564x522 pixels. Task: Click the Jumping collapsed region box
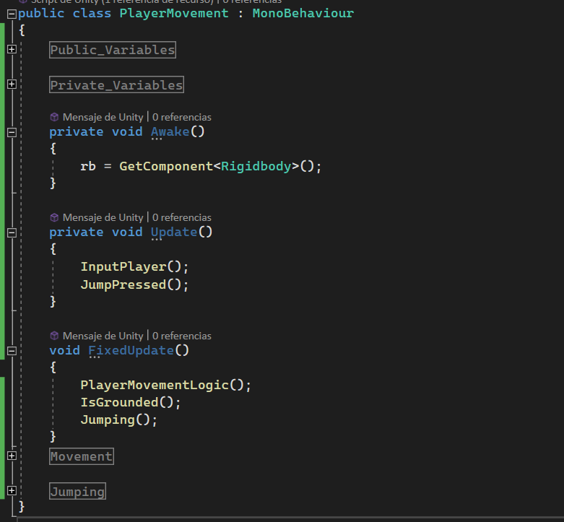[x=78, y=491]
